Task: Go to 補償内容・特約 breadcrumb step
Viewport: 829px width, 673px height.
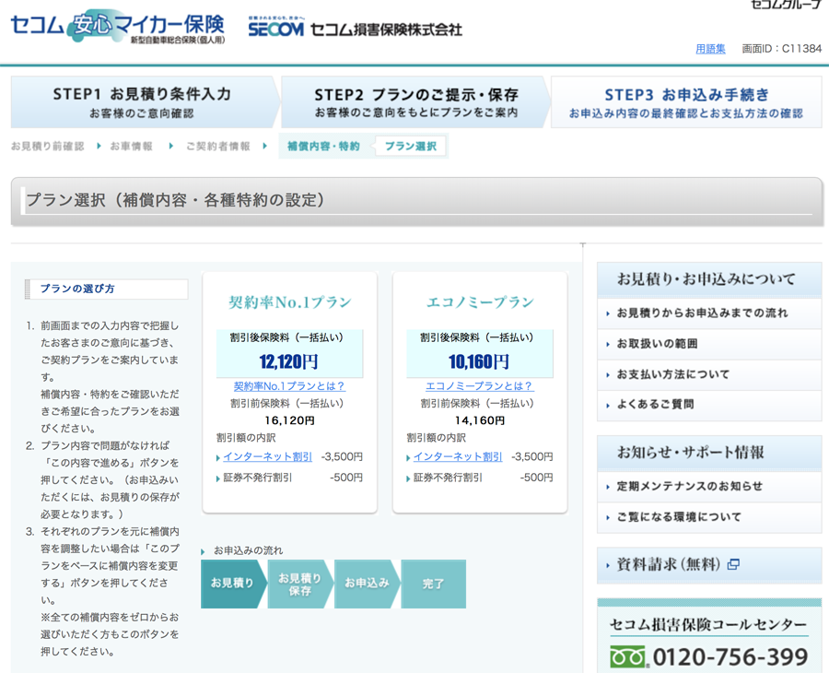Action: tap(323, 147)
